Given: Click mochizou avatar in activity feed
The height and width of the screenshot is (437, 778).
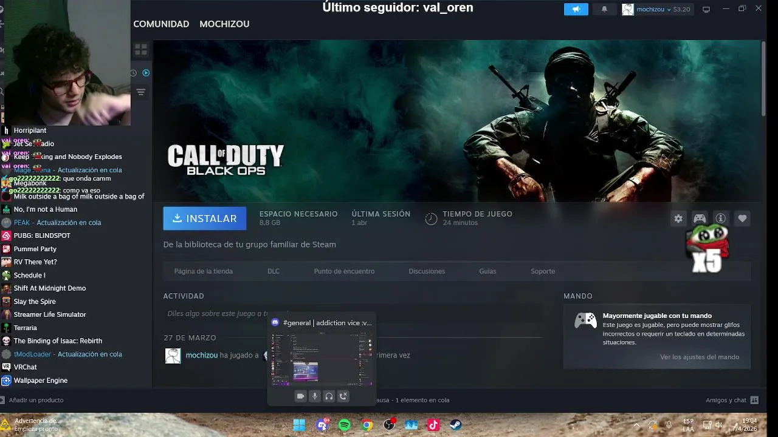Looking at the screenshot, I should click(173, 356).
